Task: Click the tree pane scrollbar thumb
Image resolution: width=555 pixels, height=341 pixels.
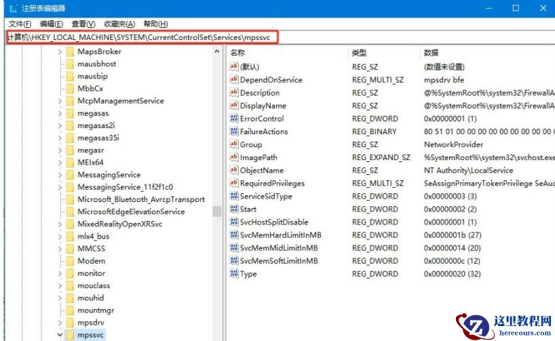Action: click(217, 212)
